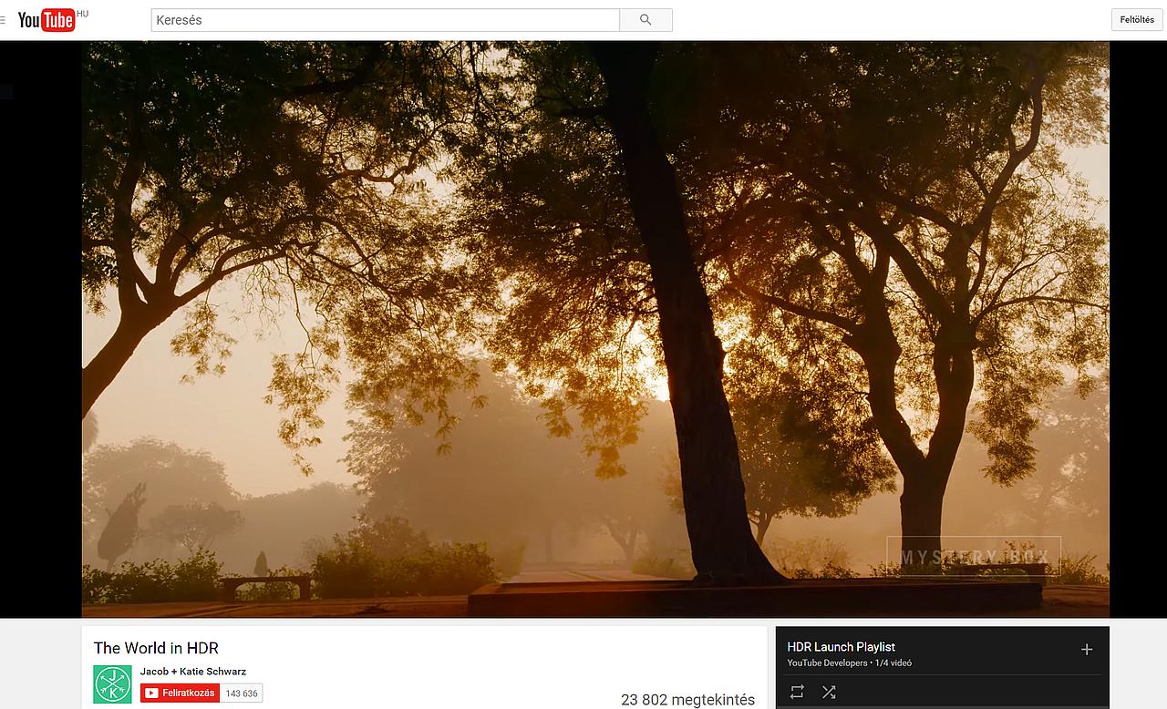Screen dimensions: 1167x709
Task: Toggle playlist shuffle
Action: (x=829, y=693)
